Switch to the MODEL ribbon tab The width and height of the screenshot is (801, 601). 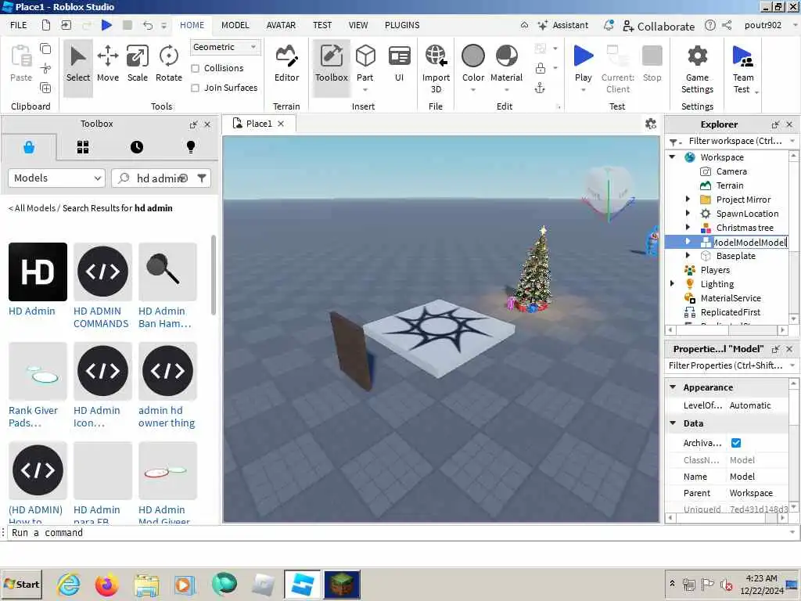pyautogui.click(x=235, y=25)
